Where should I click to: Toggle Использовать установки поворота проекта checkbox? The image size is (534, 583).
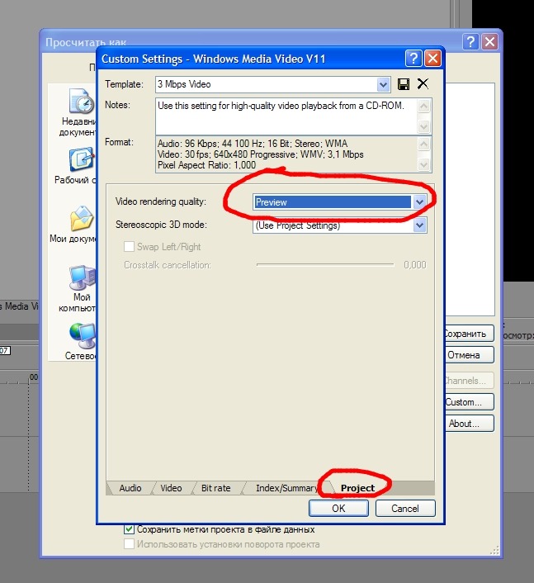129,544
